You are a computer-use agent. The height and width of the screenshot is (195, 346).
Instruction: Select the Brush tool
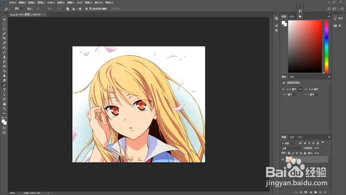click(4, 52)
